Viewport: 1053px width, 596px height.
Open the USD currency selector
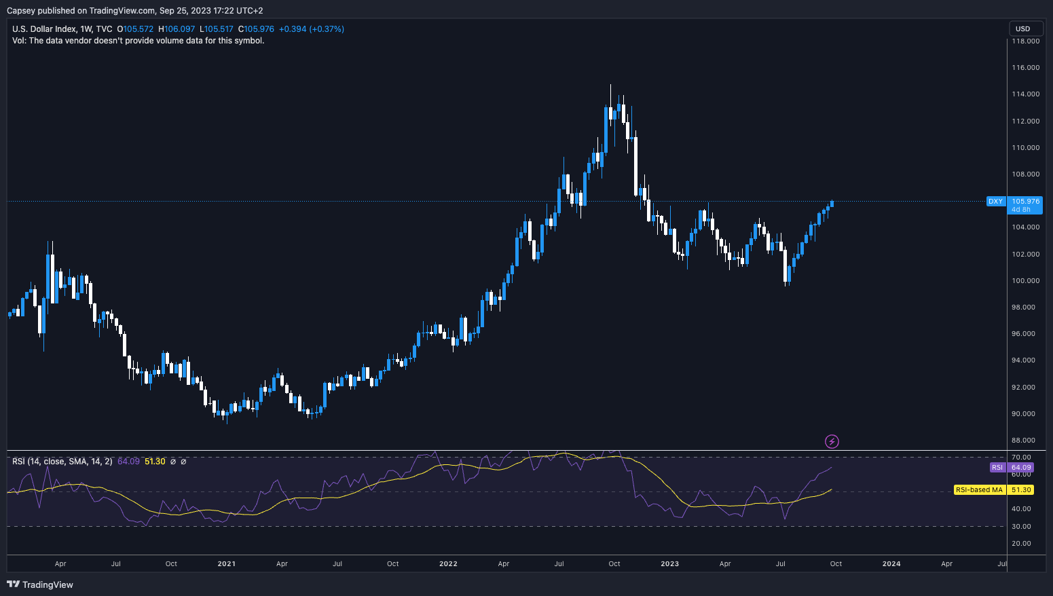point(1022,29)
